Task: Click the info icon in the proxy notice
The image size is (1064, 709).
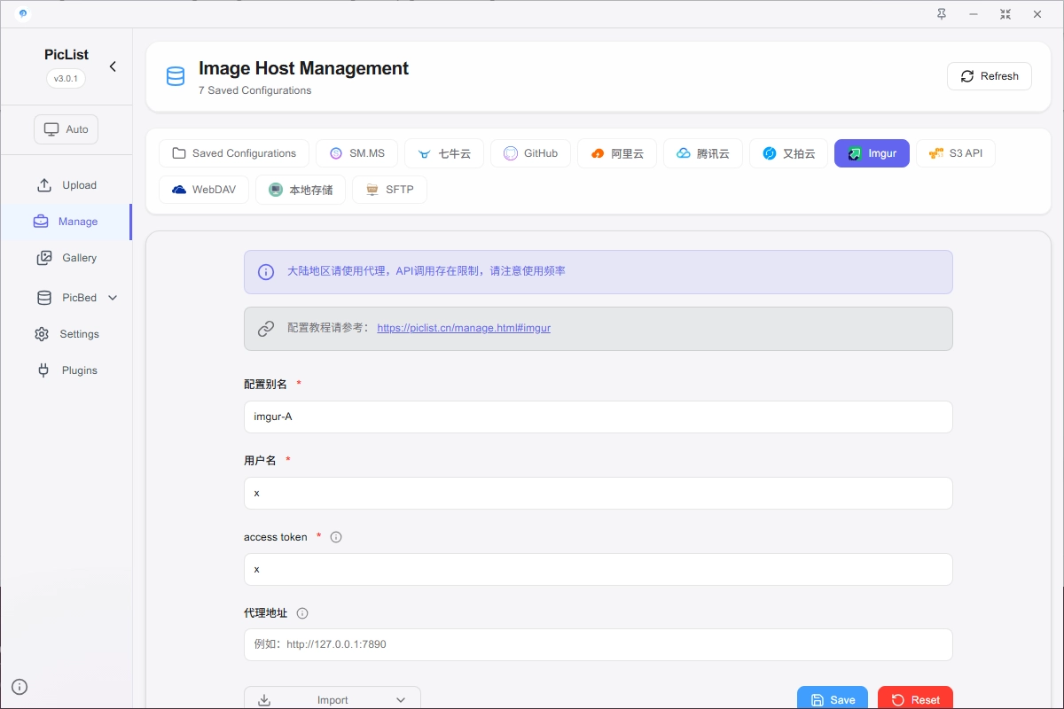Action: point(266,272)
